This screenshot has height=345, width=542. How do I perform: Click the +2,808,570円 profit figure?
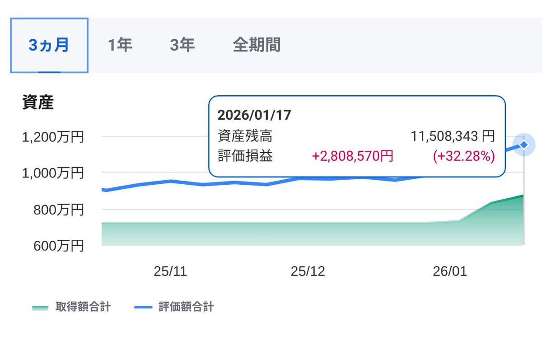352,157
